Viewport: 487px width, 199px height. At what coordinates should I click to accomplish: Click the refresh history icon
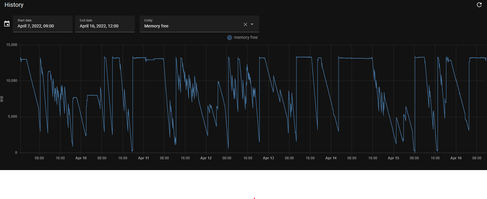[x=479, y=5]
